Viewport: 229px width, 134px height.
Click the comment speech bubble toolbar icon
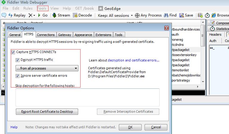click(4, 15)
